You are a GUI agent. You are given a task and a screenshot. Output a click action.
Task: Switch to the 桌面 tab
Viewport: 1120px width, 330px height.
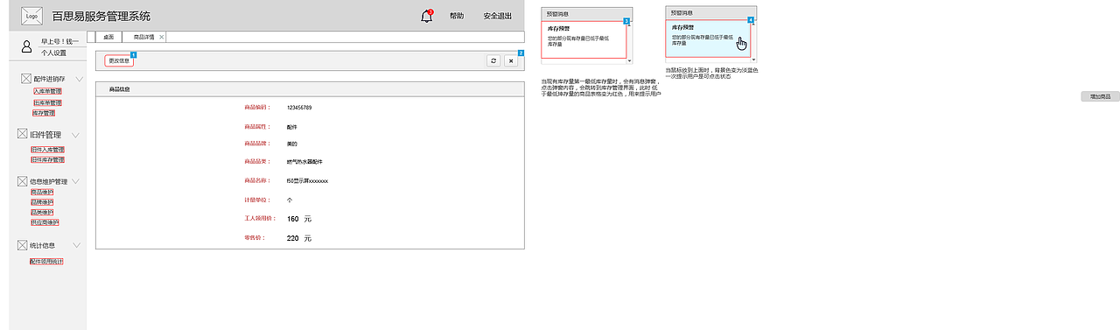click(x=108, y=37)
